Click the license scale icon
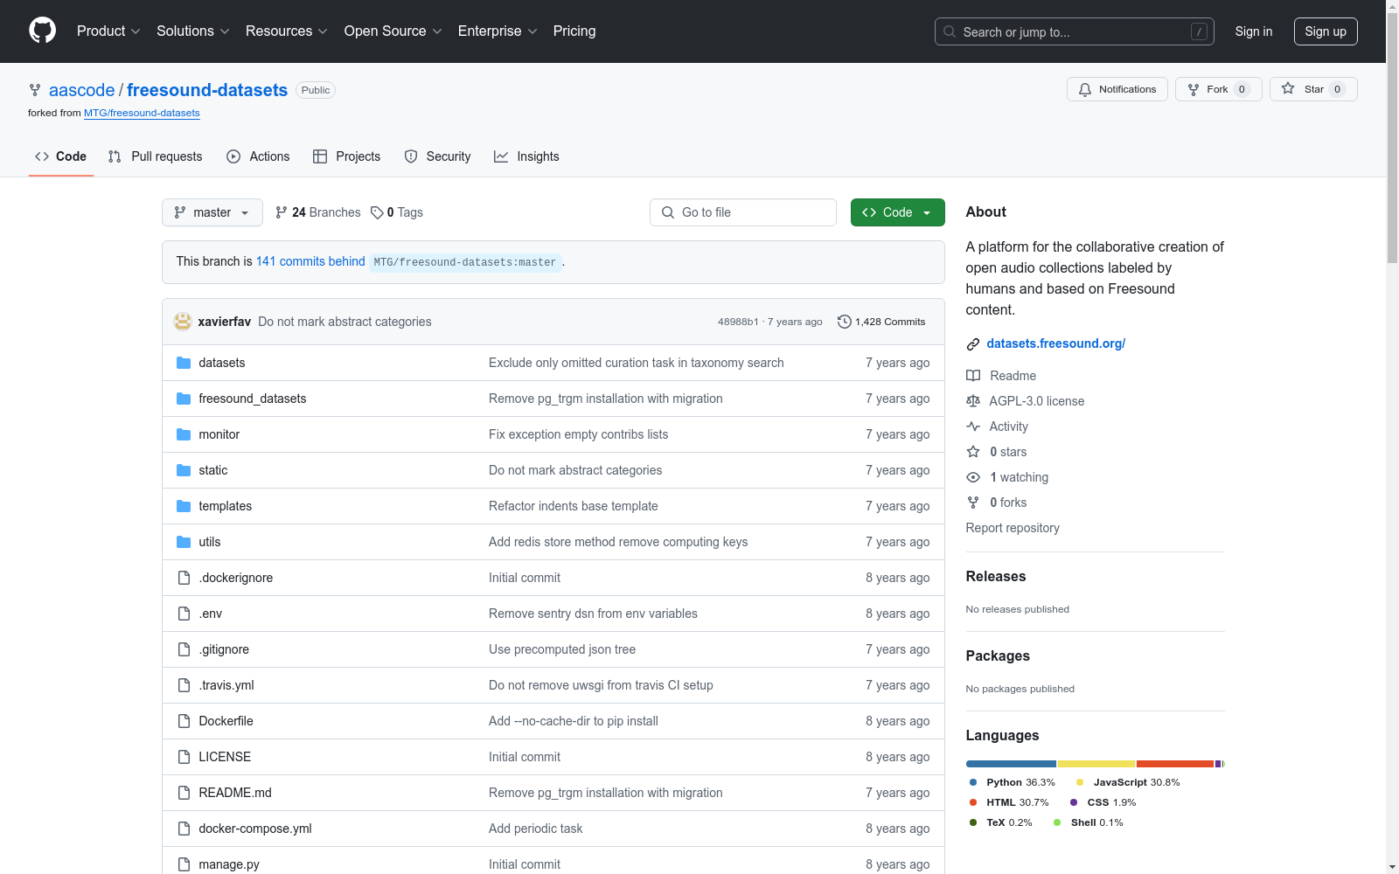Image resolution: width=1399 pixels, height=874 pixels. [973, 401]
